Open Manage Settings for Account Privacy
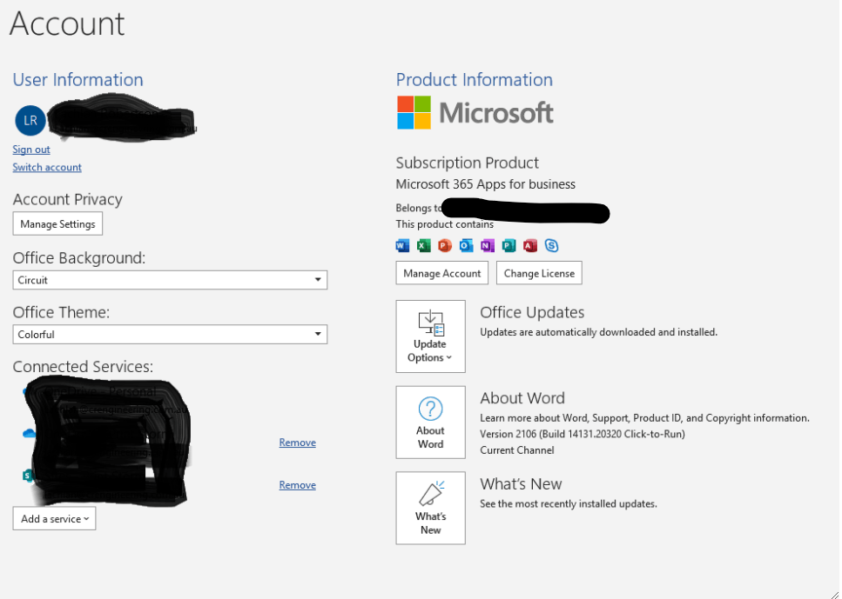This screenshot has height=599, width=842. point(57,224)
